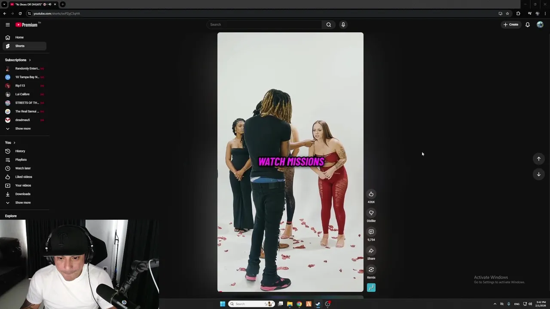Open The Real Samui... channel subscription
550x309 pixels.
click(x=24, y=112)
